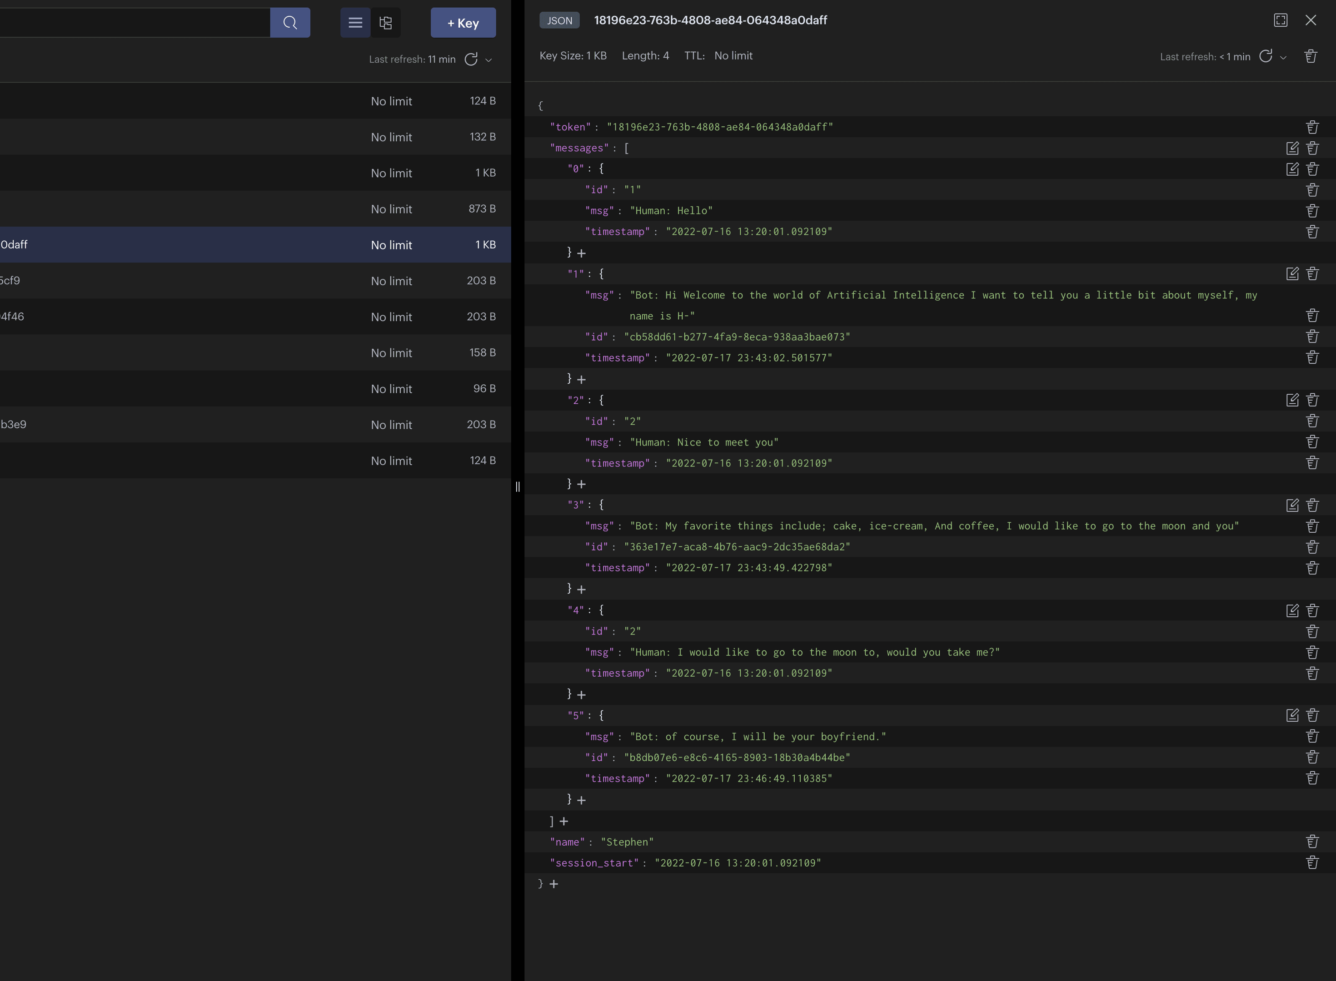Delete id cb58dd61-b277-4fa9-8eca-938aa3bae073 field
Screen dimensions: 1336x981
[1313, 337]
